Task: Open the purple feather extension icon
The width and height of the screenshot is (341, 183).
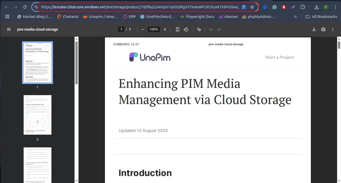Action: [293, 7]
